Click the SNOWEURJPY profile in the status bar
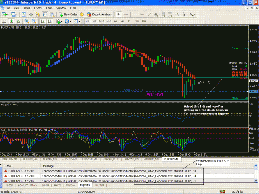The image size is (259, 194). pos(87,192)
